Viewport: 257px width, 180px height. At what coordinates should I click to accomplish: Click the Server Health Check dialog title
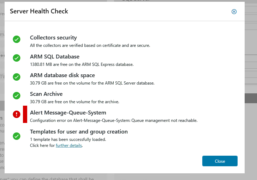(39, 11)
